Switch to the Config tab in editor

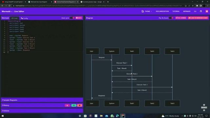24,18
